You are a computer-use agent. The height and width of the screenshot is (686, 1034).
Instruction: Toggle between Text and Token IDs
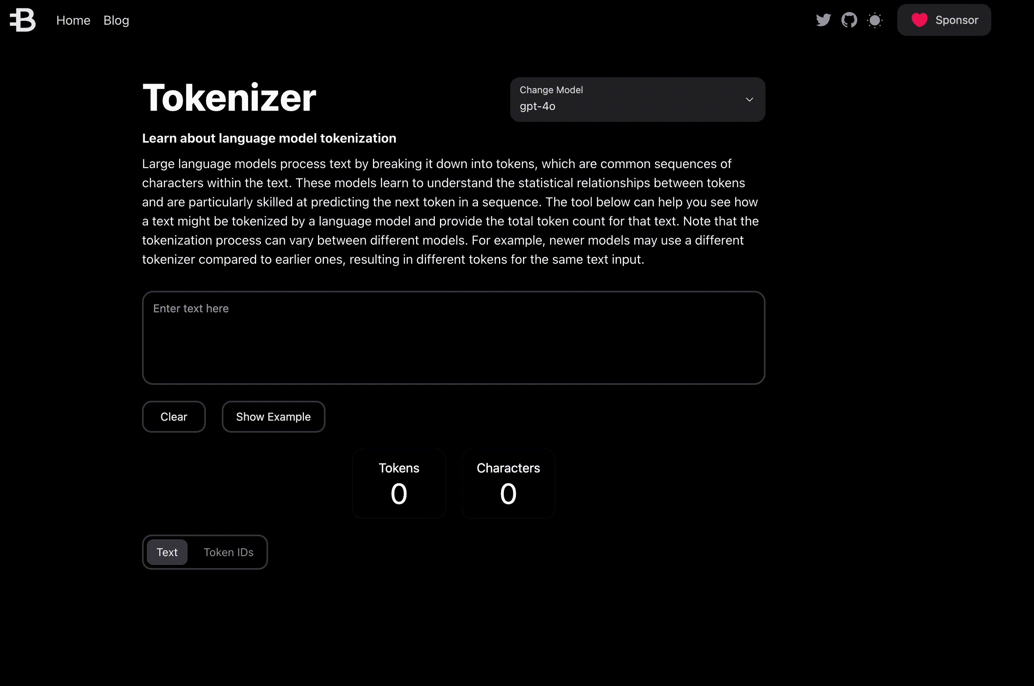[x=205, y=552]
